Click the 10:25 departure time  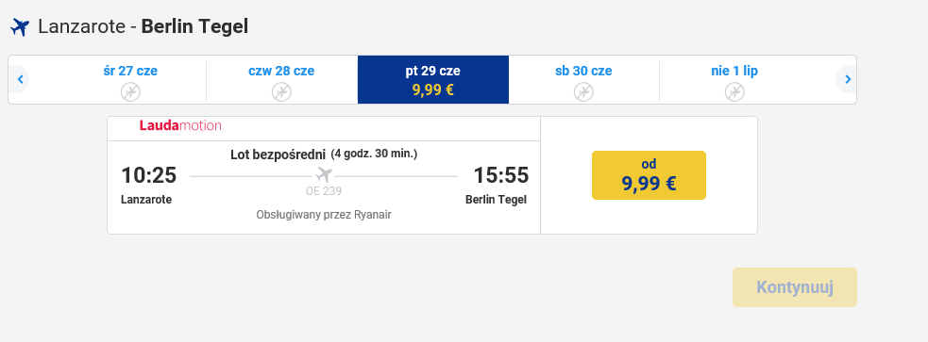(149, 175)
